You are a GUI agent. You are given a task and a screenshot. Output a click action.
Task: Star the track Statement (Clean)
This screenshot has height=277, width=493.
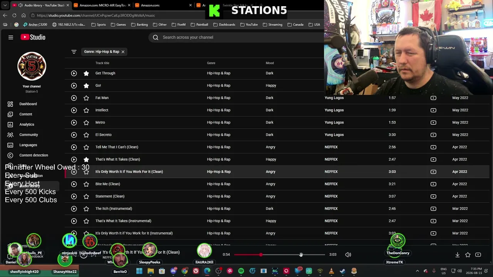[86, 196]
